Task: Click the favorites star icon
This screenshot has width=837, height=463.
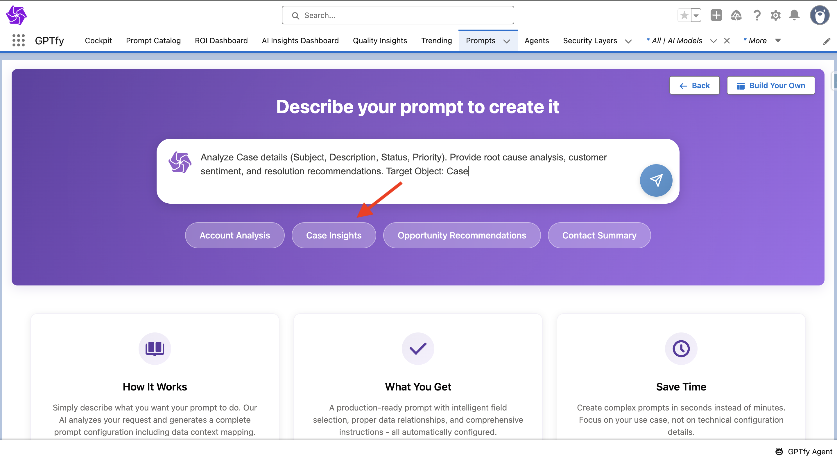Action: (x=684, y=15)
